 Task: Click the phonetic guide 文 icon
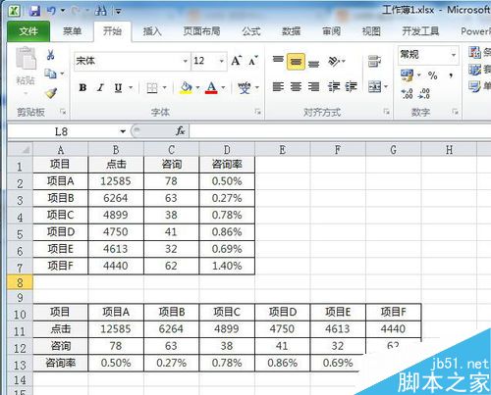244,87
